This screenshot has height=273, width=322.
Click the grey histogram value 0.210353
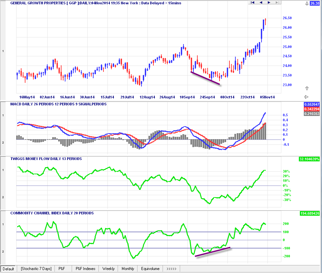point(312,114)
